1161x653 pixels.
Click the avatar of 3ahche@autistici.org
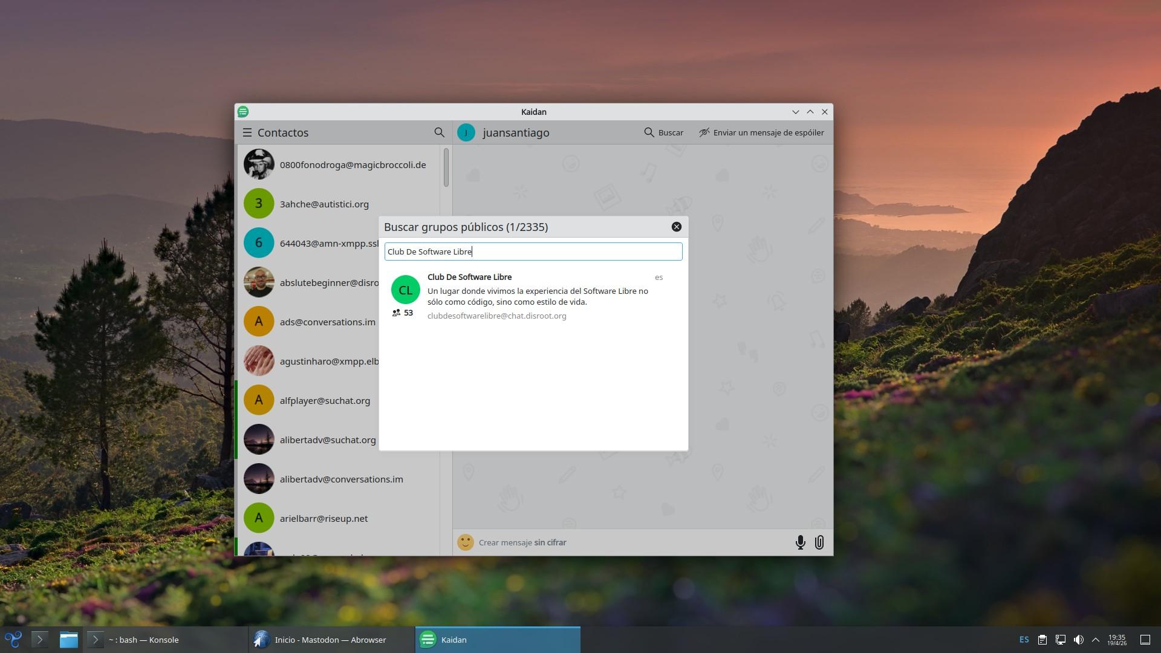click(259, 204)
